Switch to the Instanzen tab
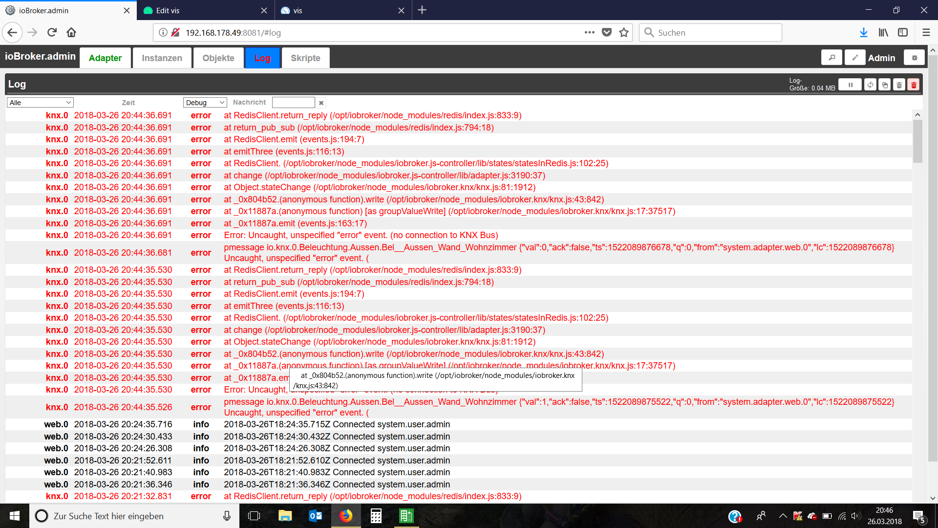938x528 pixels. coord(162,58)
